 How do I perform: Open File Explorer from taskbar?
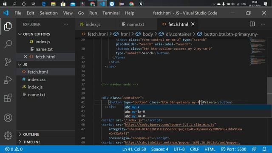coord(53,4)
